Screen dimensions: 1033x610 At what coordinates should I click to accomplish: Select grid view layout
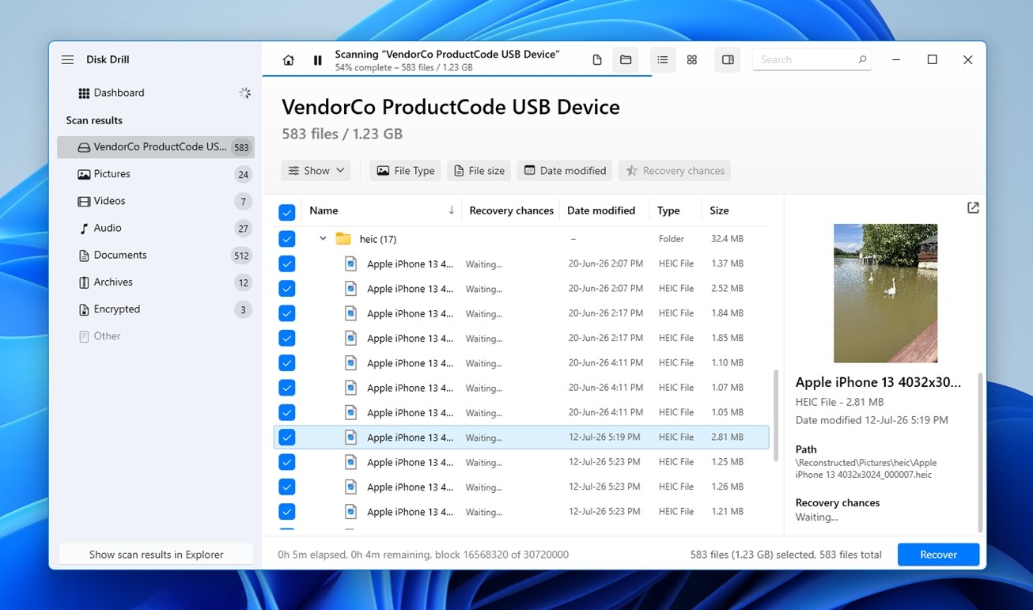692,60
